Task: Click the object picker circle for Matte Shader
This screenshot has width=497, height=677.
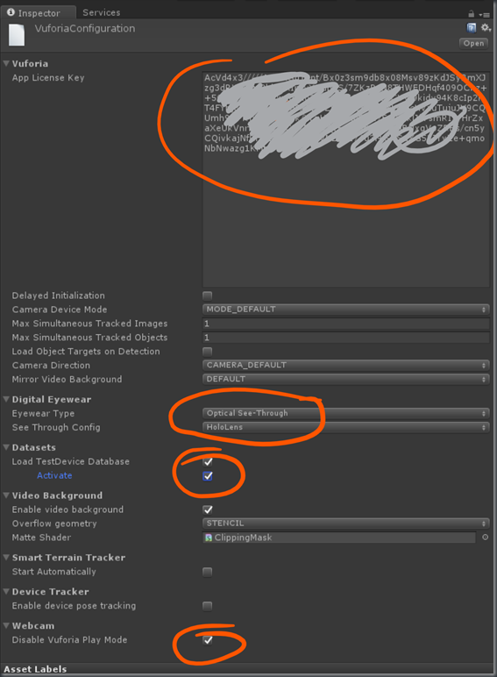Action: tap(485, 537)
